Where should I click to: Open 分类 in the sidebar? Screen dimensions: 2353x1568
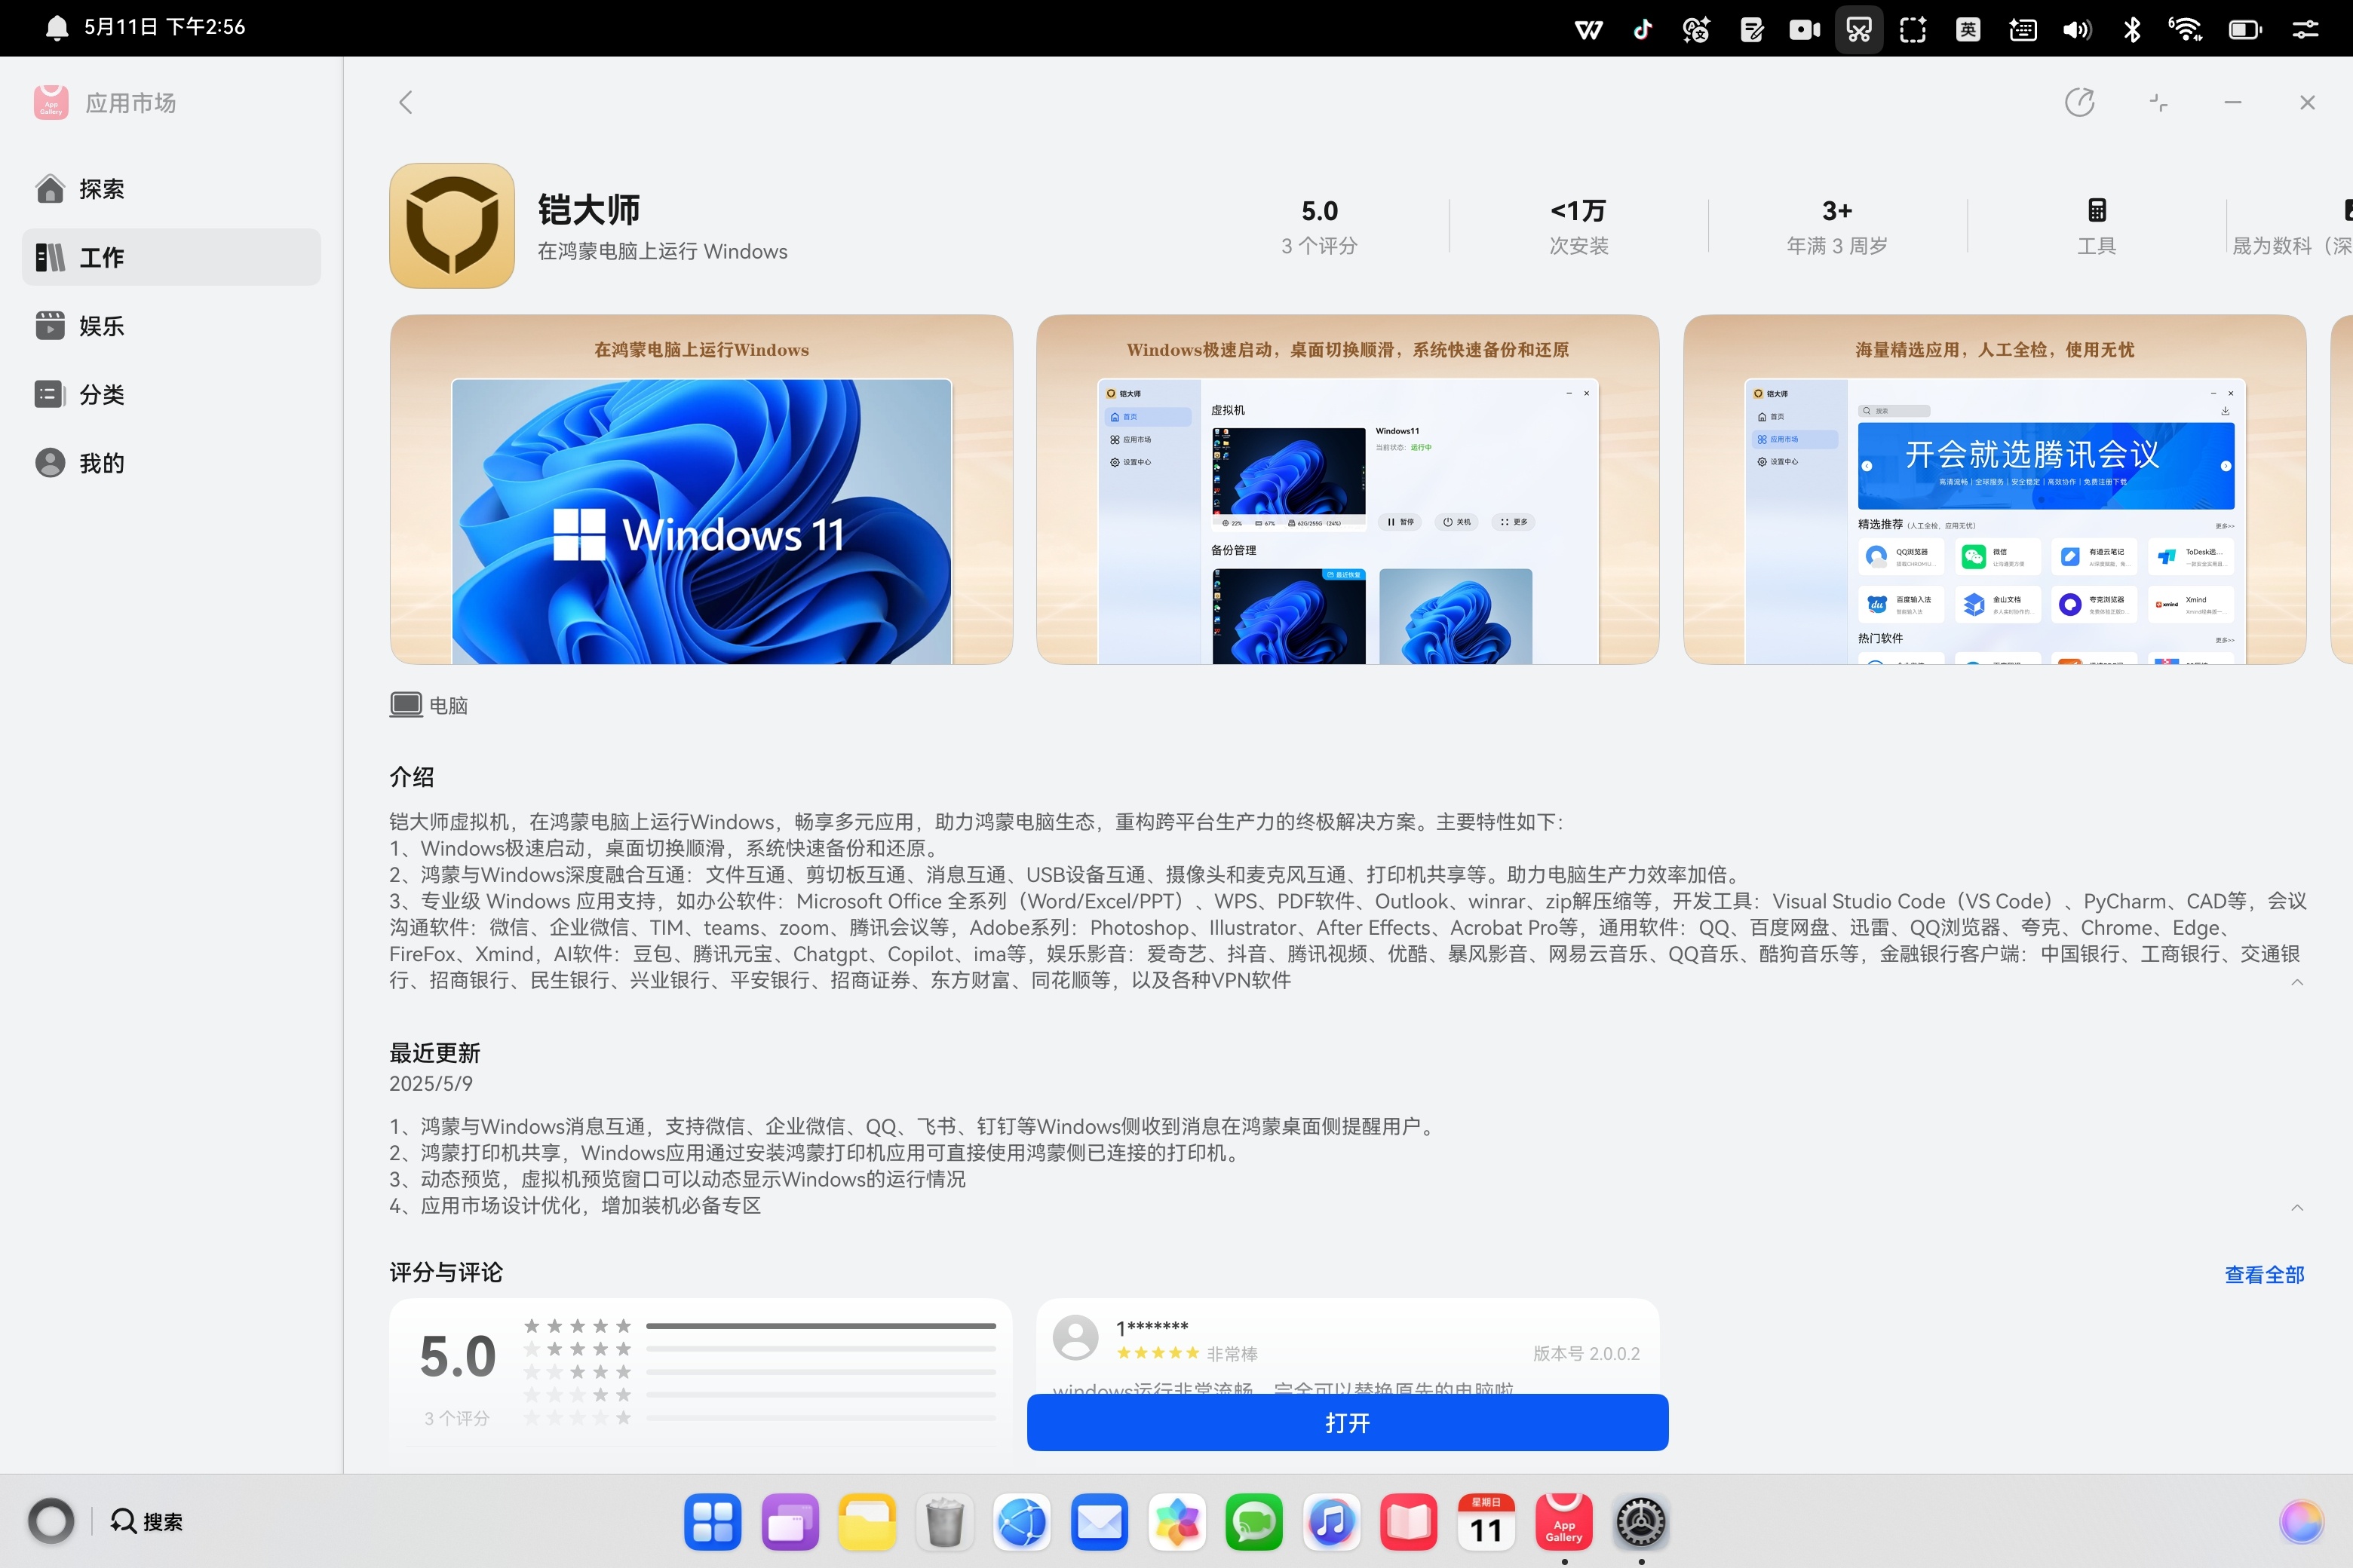(171, 394)
